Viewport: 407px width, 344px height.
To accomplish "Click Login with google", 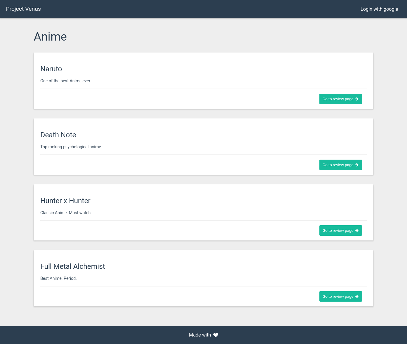I will 379,9.
